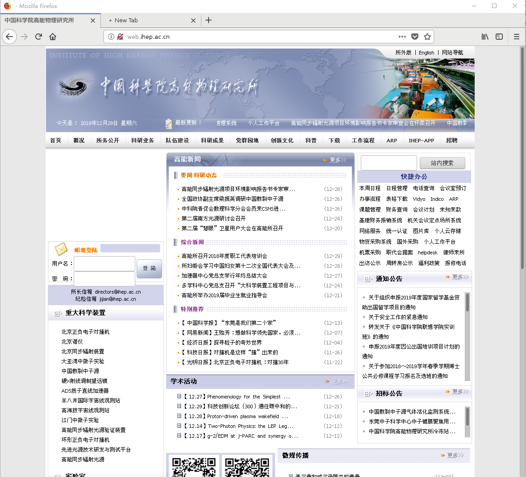Viewport: 526px width, 477px height.
Task: Click the institute swirl logo in banner
Action: pyautogui.click(x=75, y=86)
